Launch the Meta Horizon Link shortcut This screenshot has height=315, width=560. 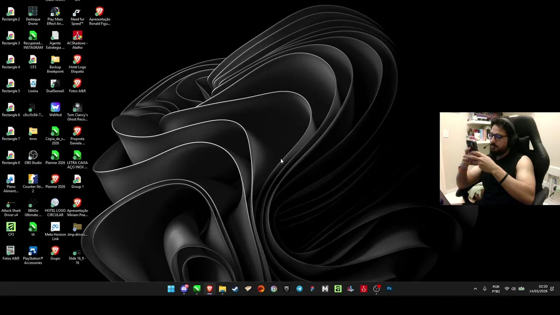click(55, 231)
